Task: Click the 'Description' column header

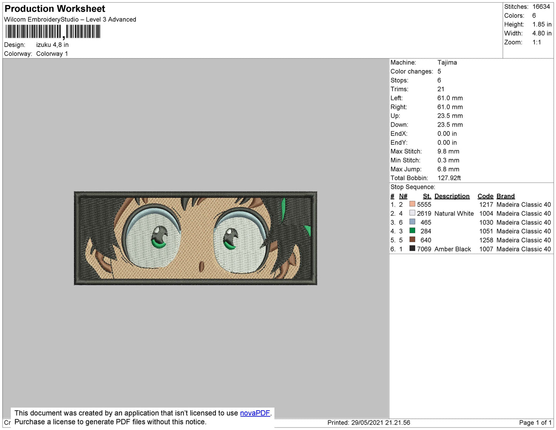Action: pos(452,196)
